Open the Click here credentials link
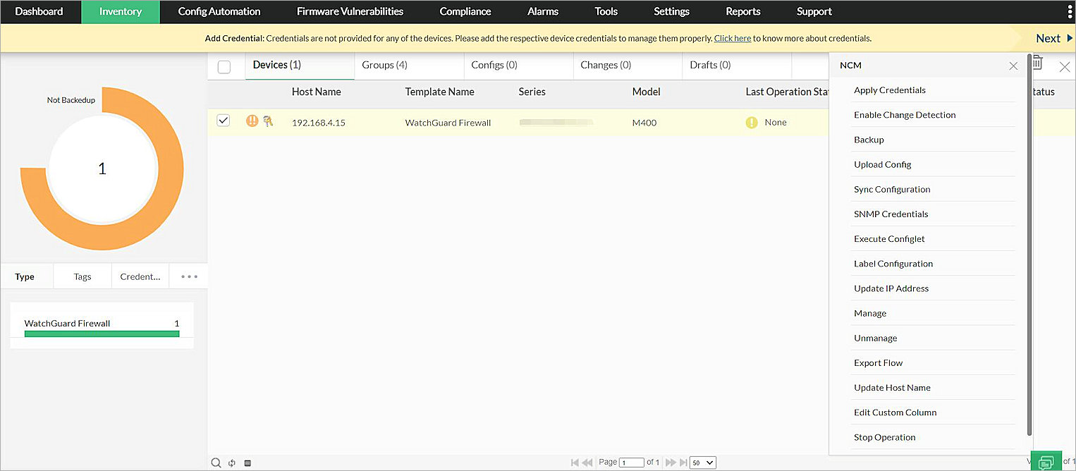 point(732,38)
